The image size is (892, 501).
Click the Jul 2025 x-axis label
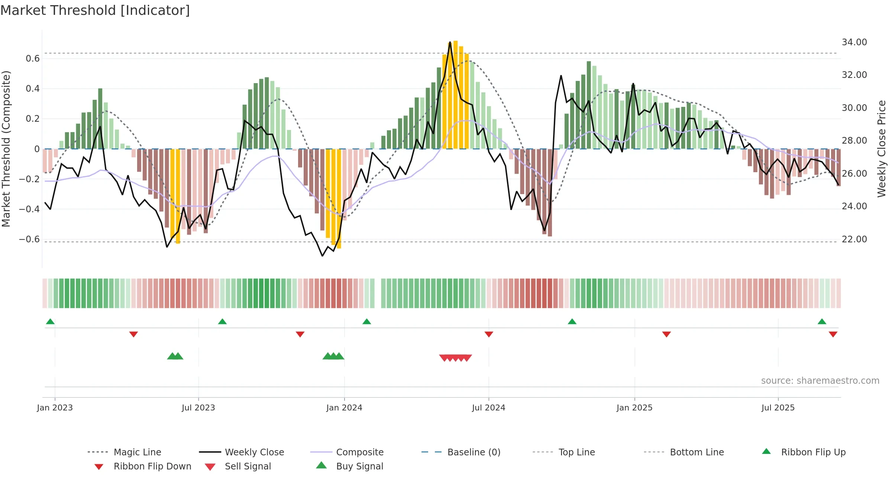(778, 408)
